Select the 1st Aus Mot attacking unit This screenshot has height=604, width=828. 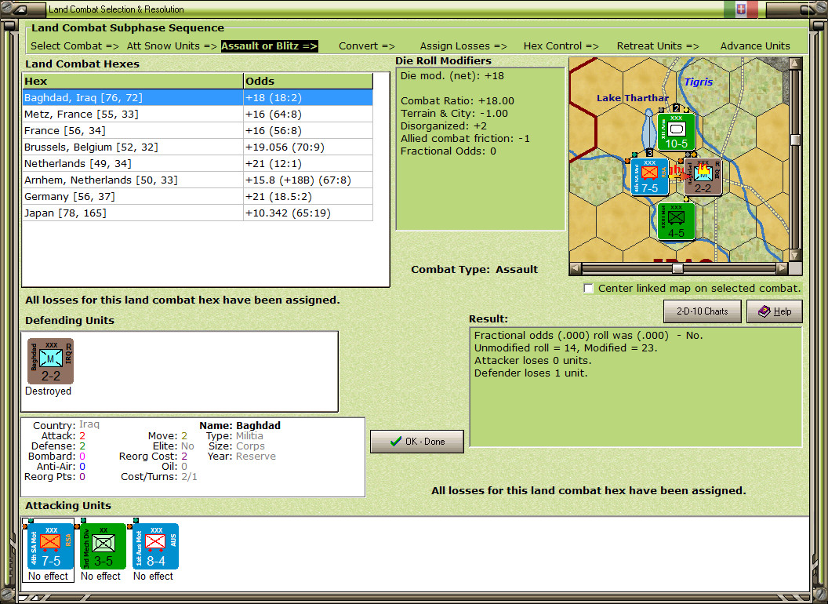point(156,547)
